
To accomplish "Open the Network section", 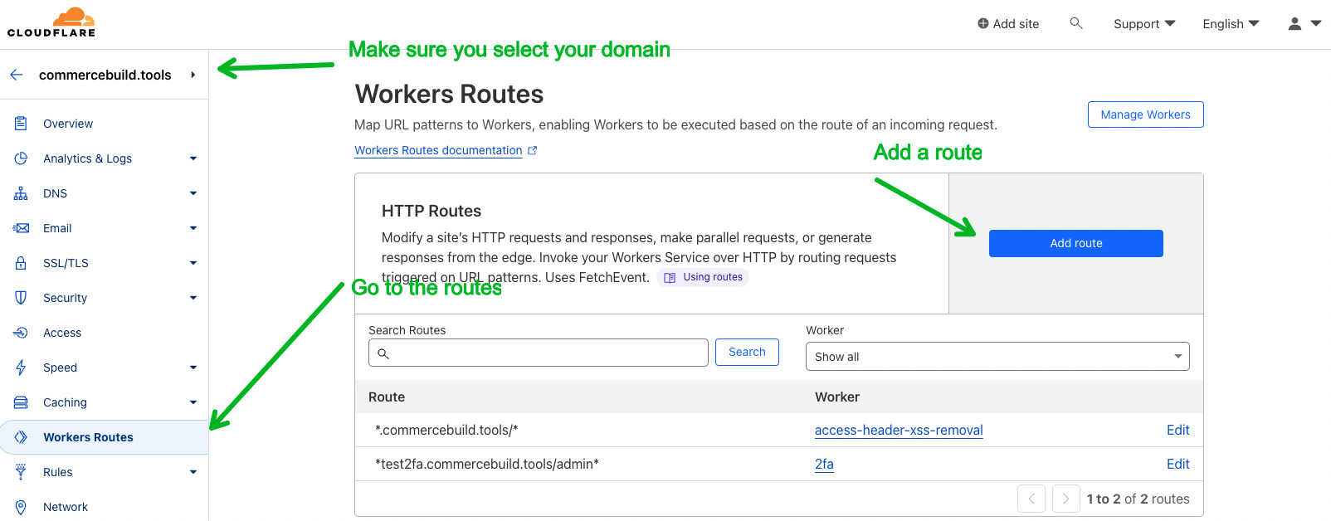I will tap(66, 507).
